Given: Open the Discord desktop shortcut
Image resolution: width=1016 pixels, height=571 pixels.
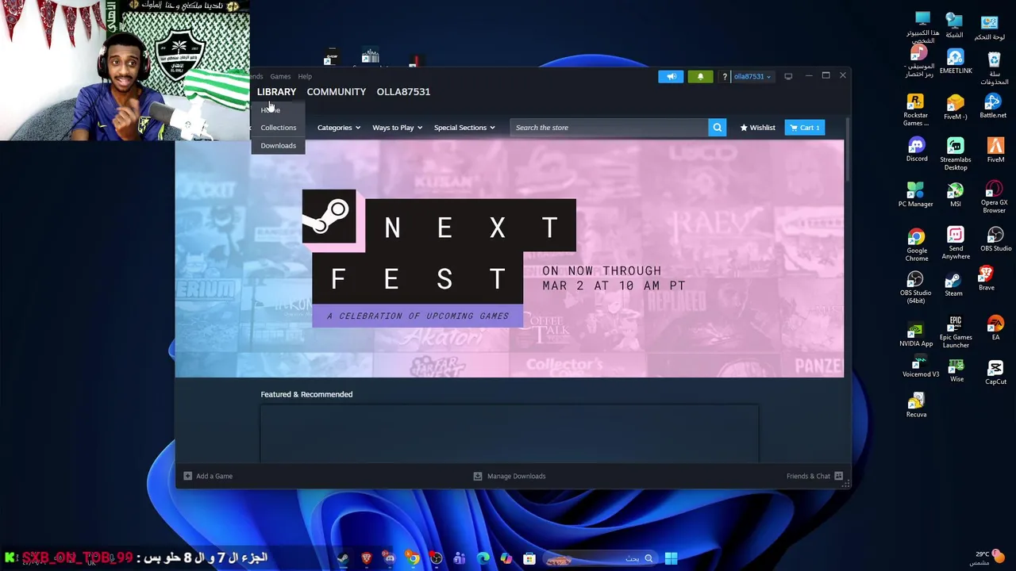Looking at the screenshot, I should pyautogui.click(x=917, y=150).
